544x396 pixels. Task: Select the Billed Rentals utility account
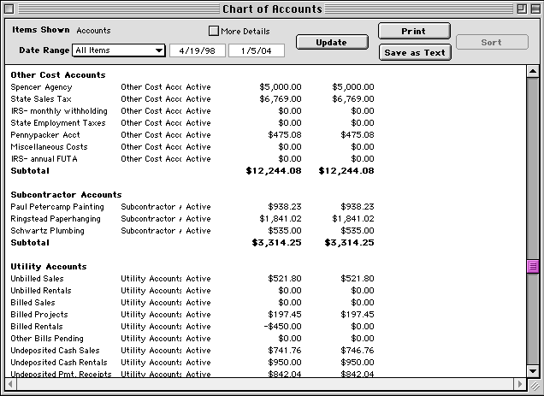click(x=37, y=327)
